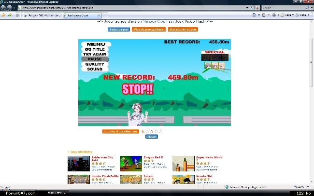Click the browser Forward arrow button
The image size is (314, 196).
point(9,8)
